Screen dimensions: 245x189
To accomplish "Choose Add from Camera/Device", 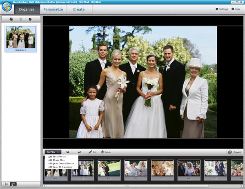I will pos(61,163).
